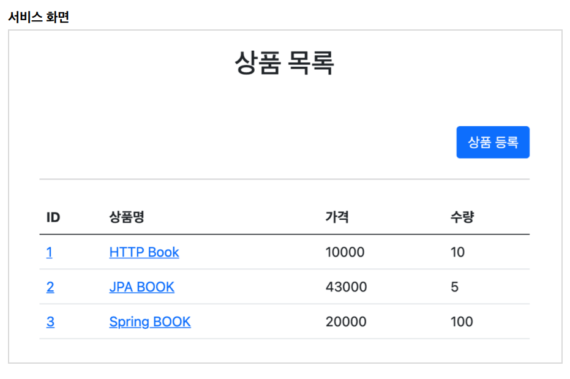Viewport: 570px width, 379px height.
Task: Select the ID link 1
Action: [50, 252]
